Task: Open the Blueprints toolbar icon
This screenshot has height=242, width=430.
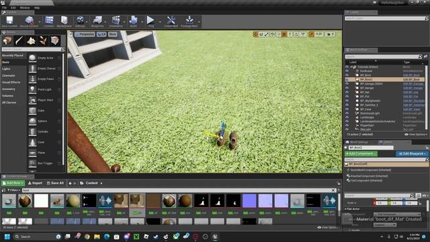Action: point(97,22)
